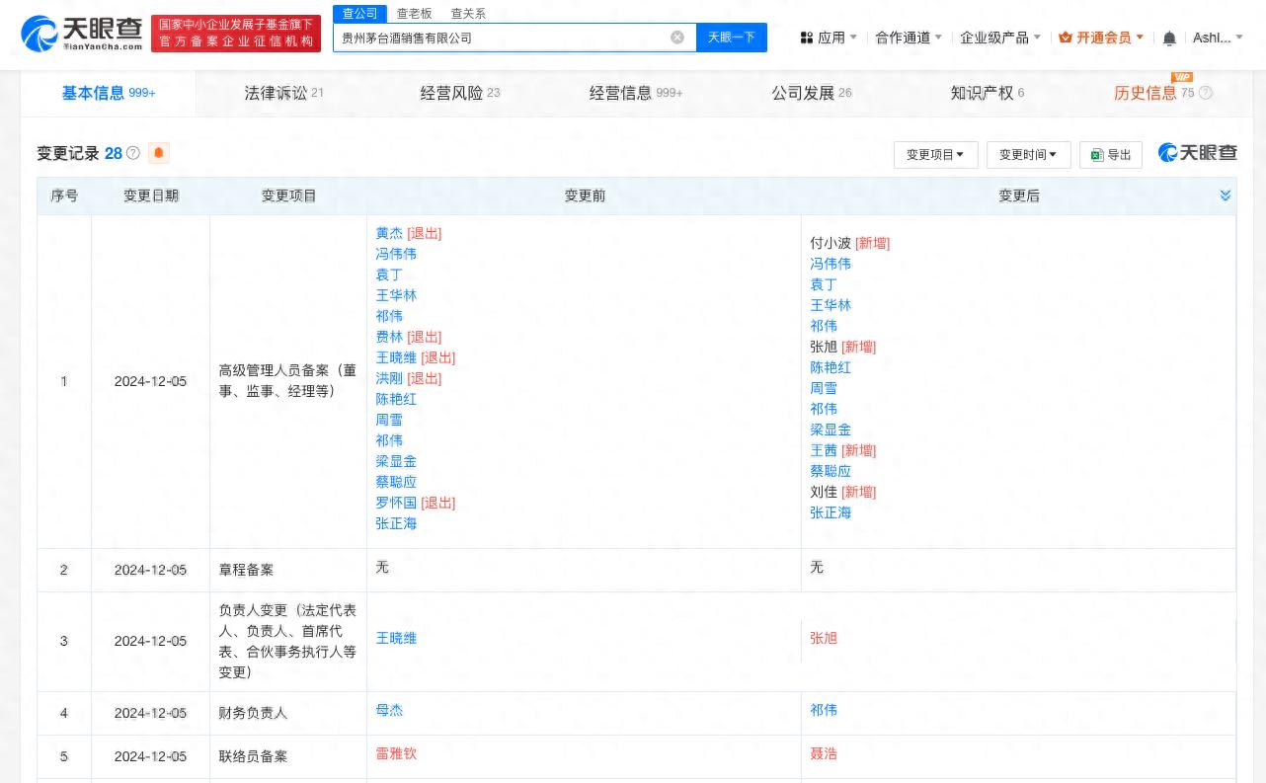Click the help icon next to 历史信息 75
The width and height of the screenshot is (1266, 783).
coord(1206,93)
